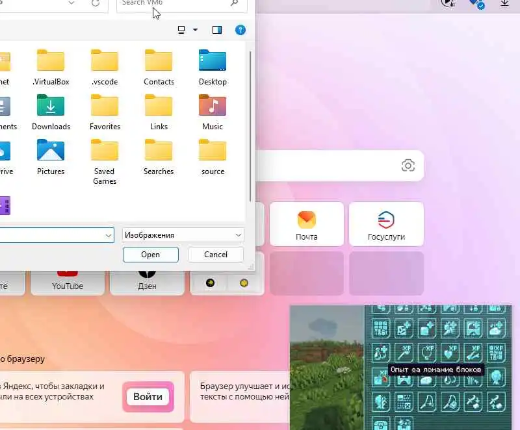Screen dimensions: 520x430
Task: Expand the view options dropdown arrow
Action: click(x=196, y=30)
